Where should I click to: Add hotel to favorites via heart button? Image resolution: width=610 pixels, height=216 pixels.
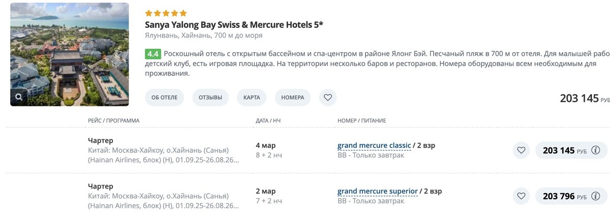pos(328,97)
